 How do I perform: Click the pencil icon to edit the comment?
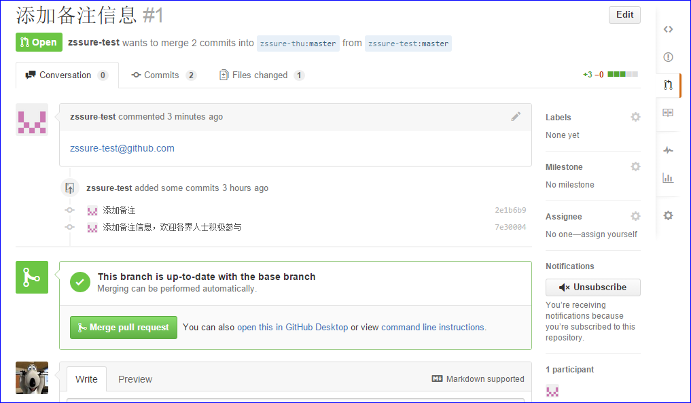click(x=516, y=116)
